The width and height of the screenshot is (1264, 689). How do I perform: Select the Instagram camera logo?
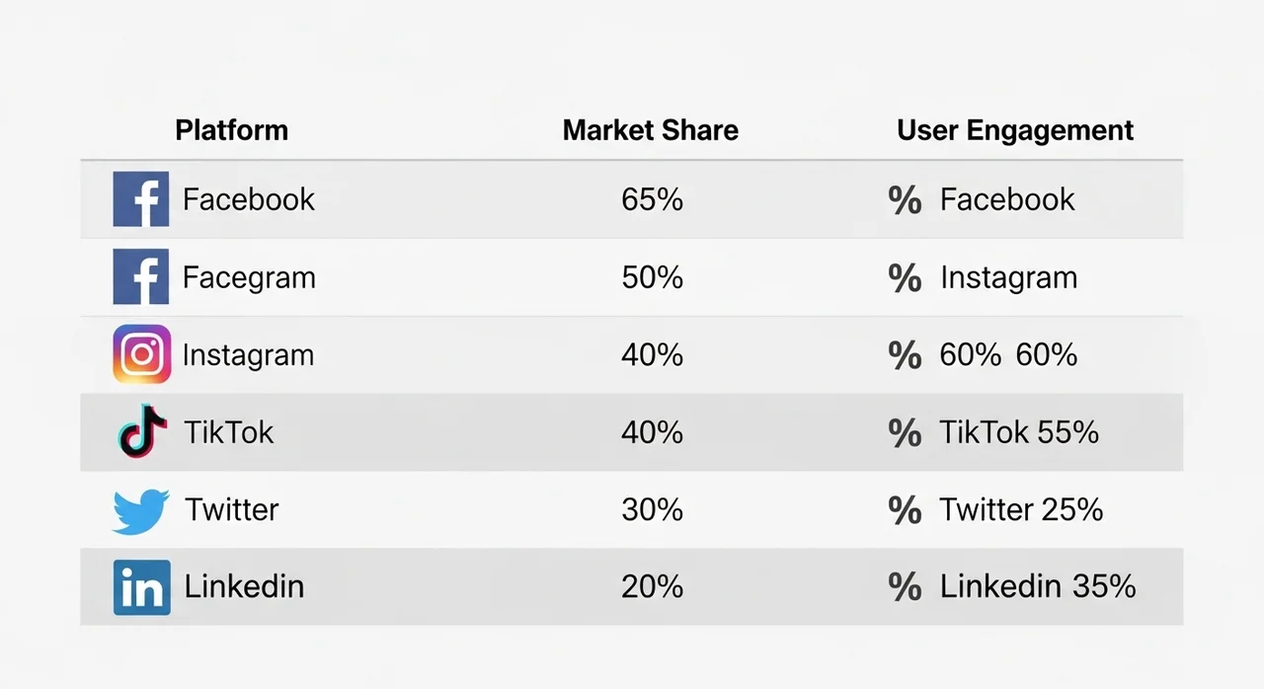point(141,354)
